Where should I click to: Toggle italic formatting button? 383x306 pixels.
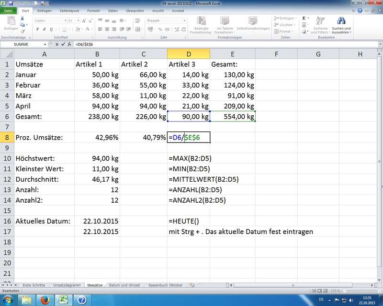(44, 29)
